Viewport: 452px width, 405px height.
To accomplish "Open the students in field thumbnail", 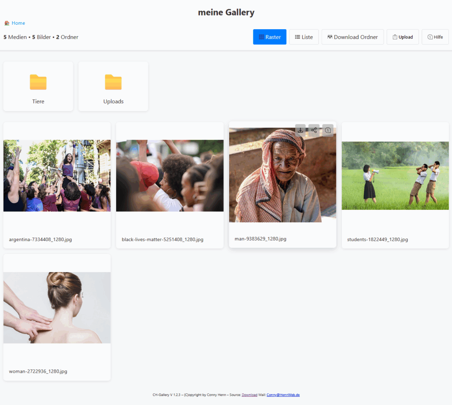I will pos(395,176).
